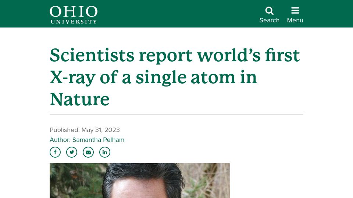Image resolution: width=353 pixels, height=198 pixels.
Task: Click the Published: May 31, 2023 date
Action: point(85,130)
